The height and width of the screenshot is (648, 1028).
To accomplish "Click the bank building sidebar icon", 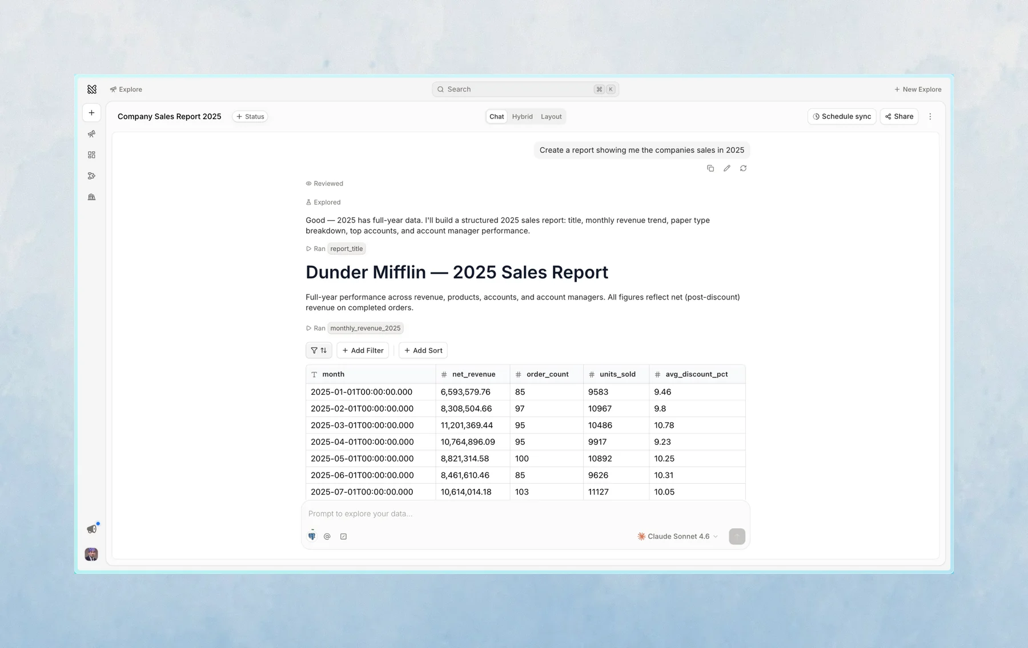I will coord(91,197).
